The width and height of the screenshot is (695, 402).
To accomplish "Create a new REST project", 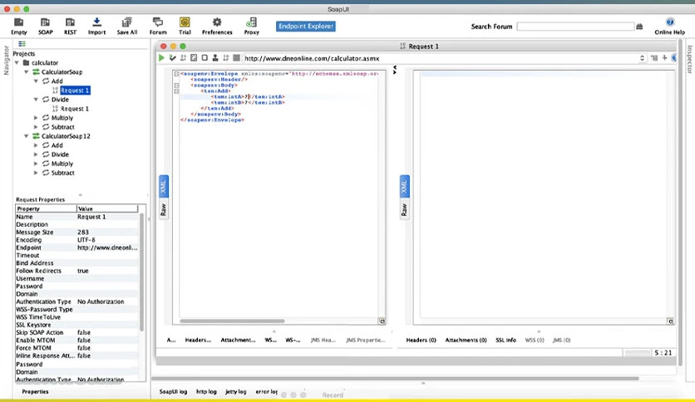I will point(70,26).
